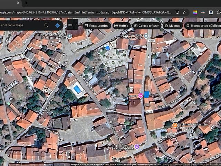Click the Casa Trebaruna lodging pin
Image resolution: width=221 pixels, height=166 pixels.
[x=141, y=95]
